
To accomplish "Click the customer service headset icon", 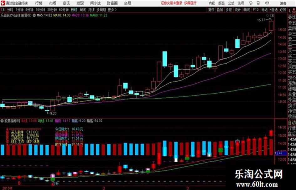I will 251,3.
